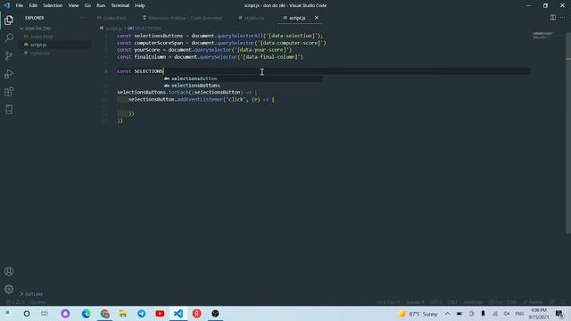Open Telegram from the taskbar
This screenshot has width=571, height=321.
click(x=141, y=313)
